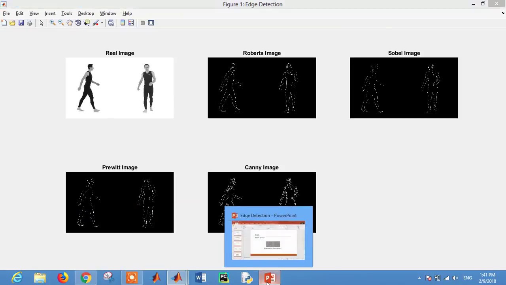
Task: Open Internet Explorer from the taskbar
Action: pos(17,278)
